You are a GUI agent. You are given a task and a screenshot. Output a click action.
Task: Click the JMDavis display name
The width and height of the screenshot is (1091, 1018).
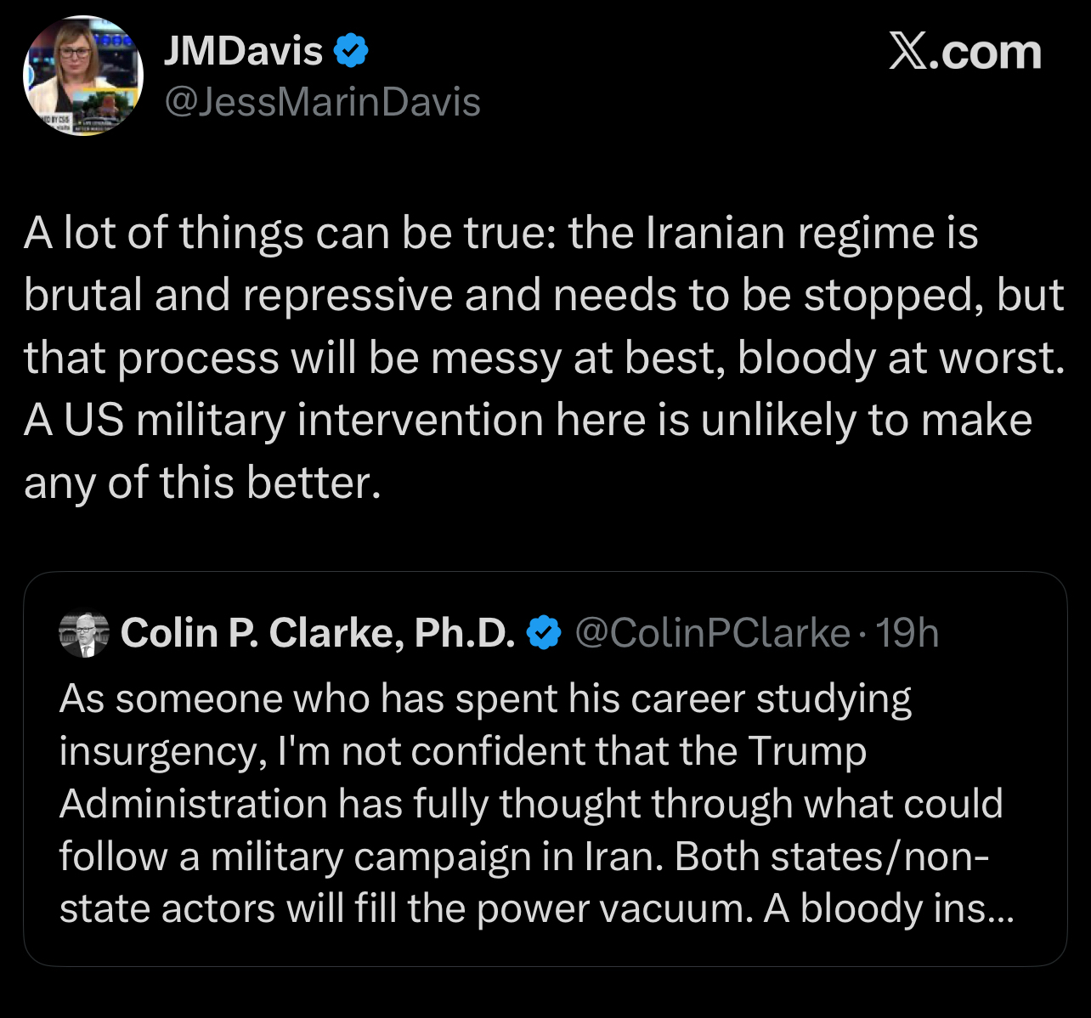click(242, 51)
